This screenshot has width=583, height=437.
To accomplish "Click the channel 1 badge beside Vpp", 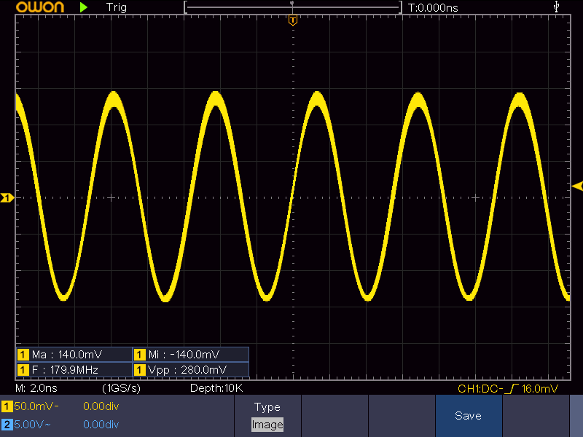I will (139, 370).
